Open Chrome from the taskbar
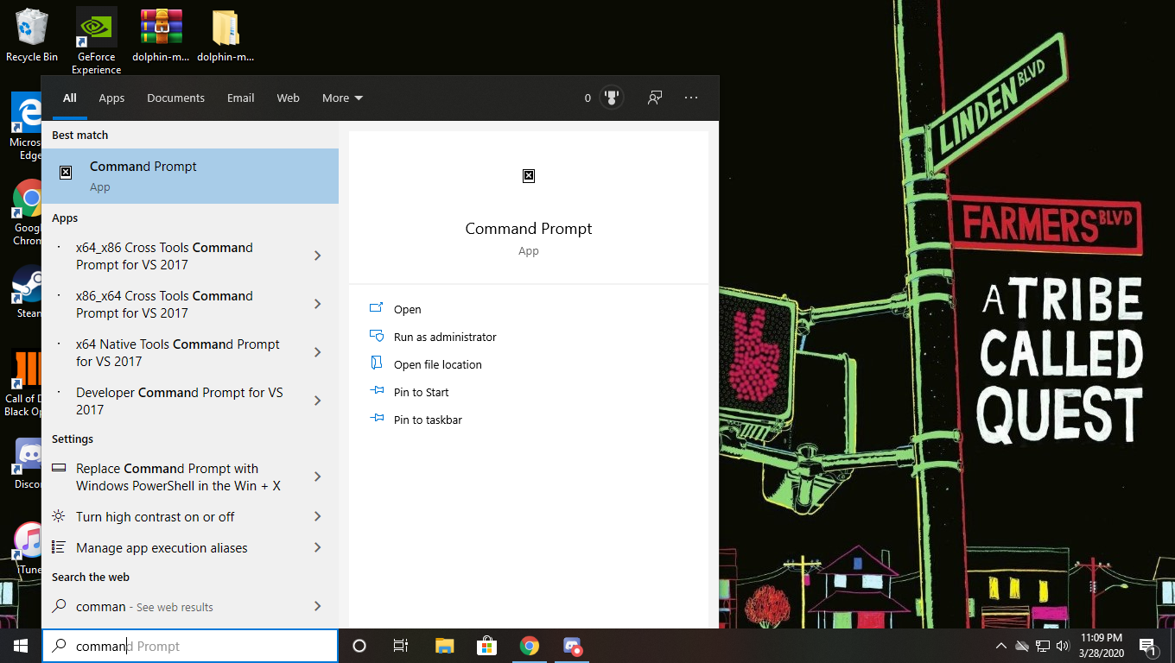This screenshot has width=1175, height=663. 529,646
